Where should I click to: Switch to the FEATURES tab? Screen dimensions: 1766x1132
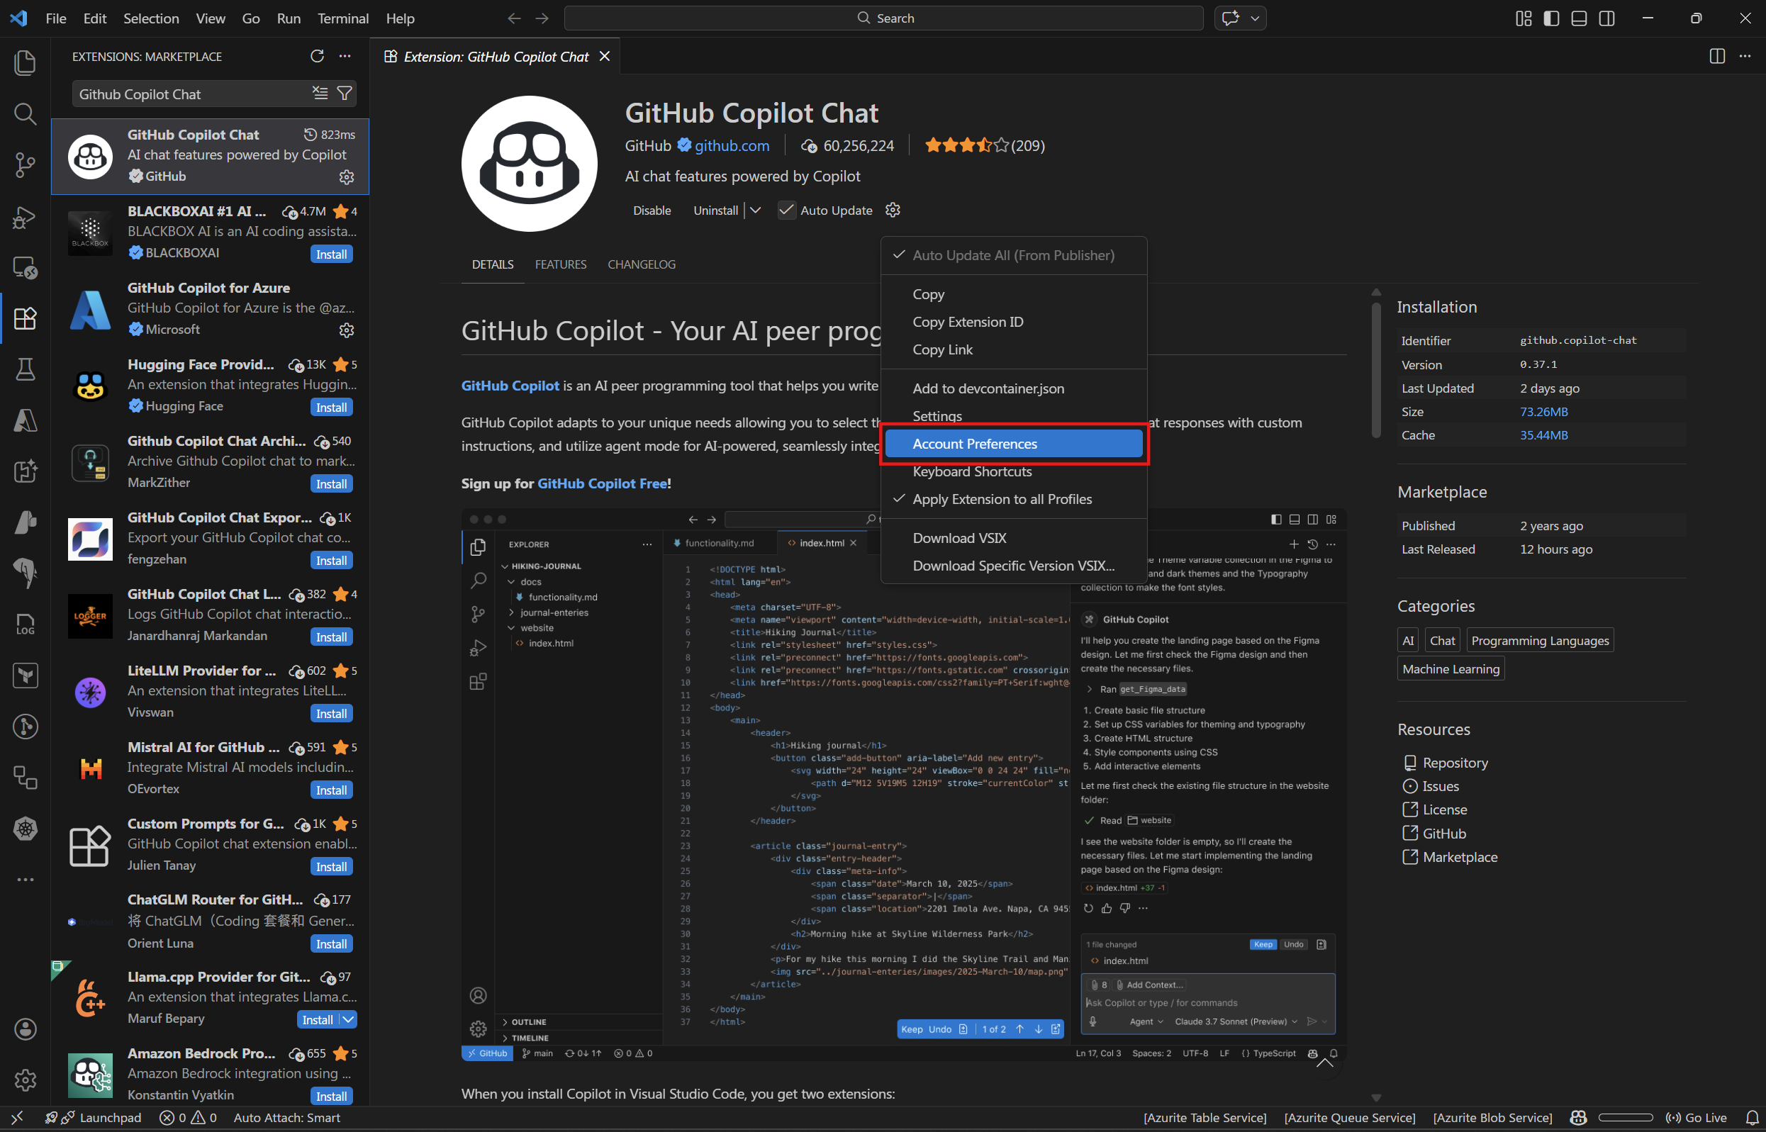tap(560, 264)
